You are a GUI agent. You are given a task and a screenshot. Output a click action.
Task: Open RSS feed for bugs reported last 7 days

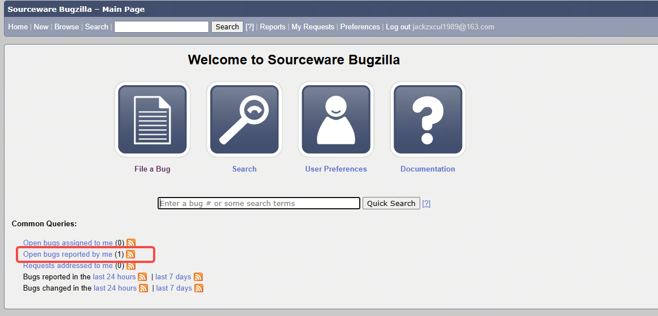(x=198, y=276)
